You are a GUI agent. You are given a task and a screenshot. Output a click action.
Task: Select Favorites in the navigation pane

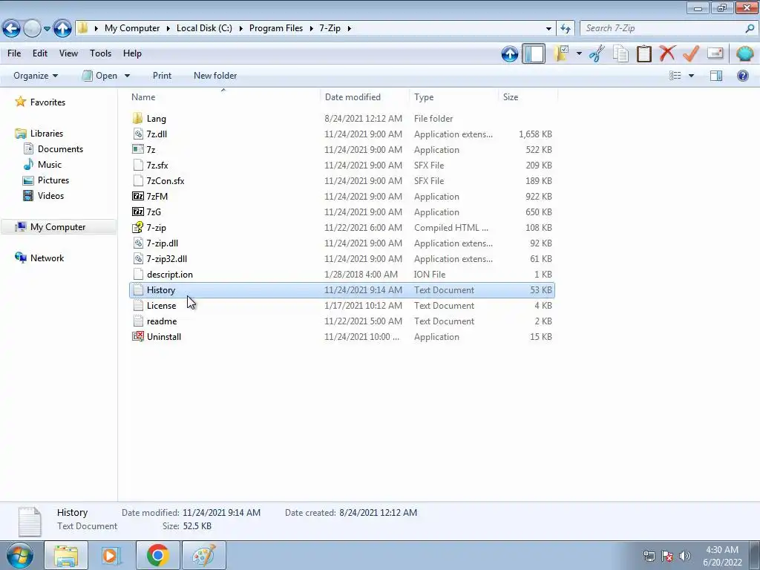tap(47, 102)
